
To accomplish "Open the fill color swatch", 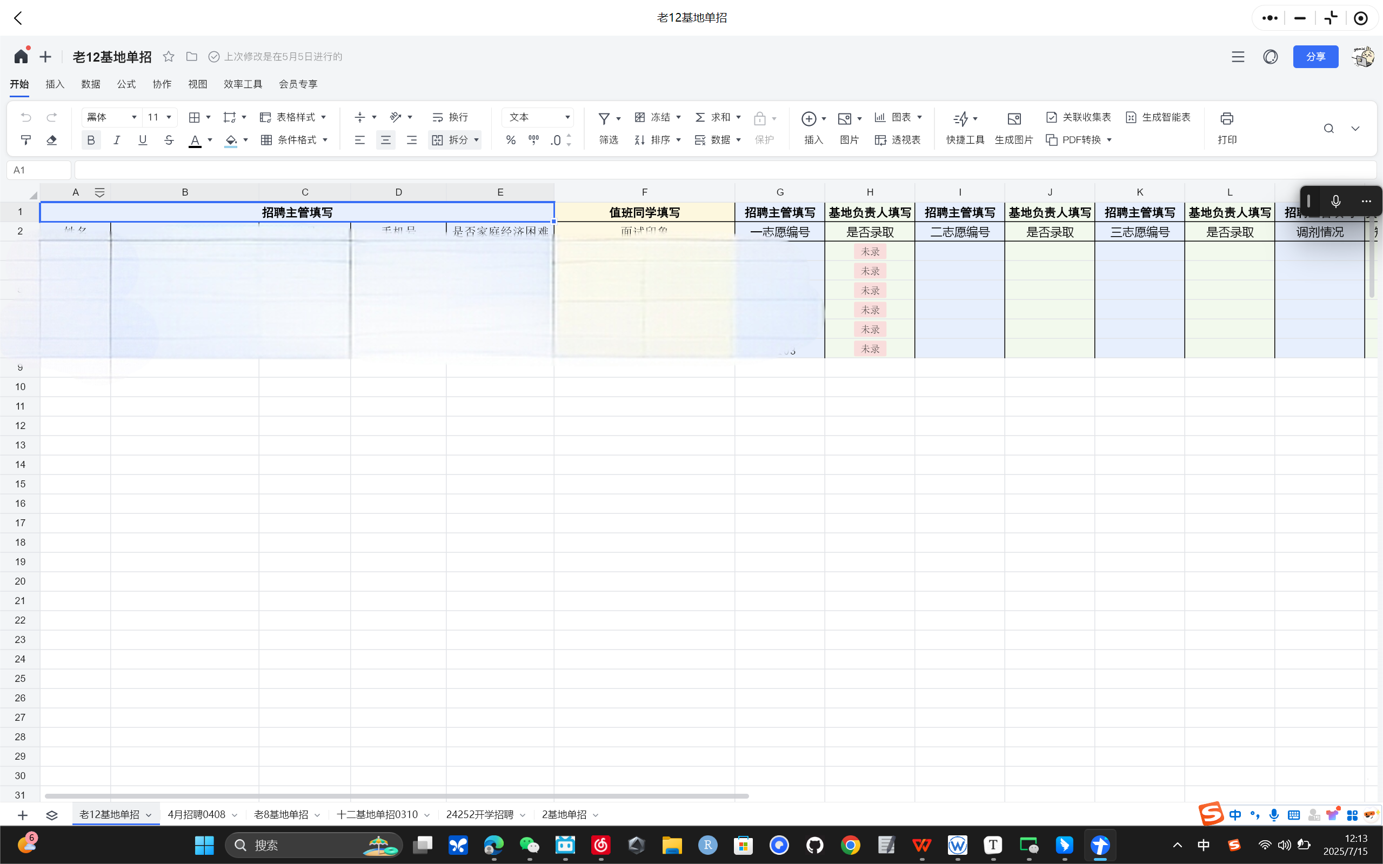I will 231,140.
